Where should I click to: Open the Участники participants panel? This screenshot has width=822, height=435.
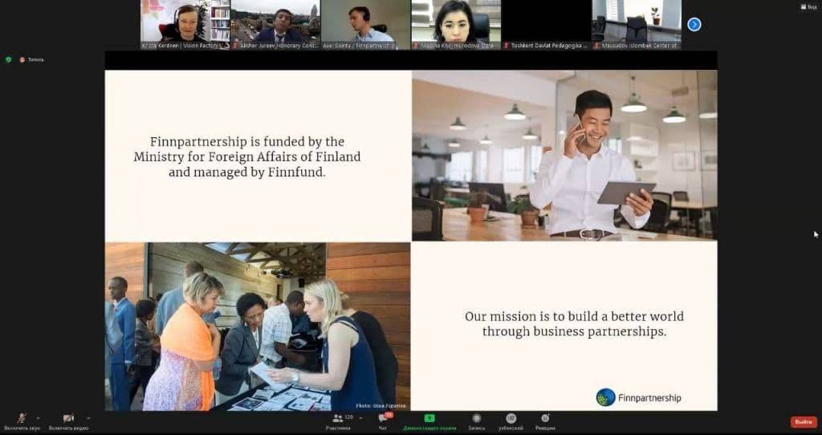[338, 422]
